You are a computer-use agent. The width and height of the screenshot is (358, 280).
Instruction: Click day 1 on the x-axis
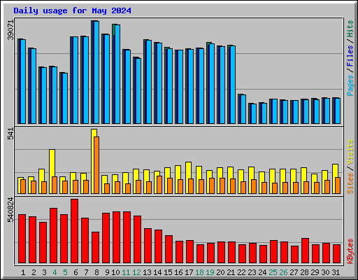click(23, 272)
